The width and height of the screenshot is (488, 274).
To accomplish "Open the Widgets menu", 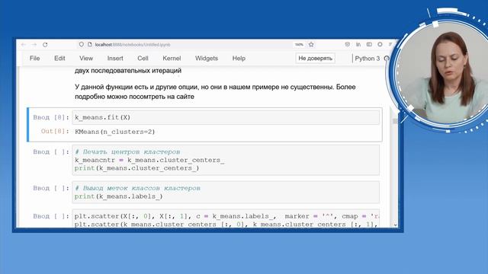I will (x=207, y=59).
